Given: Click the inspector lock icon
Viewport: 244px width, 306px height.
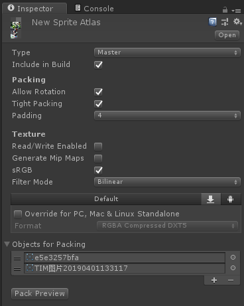Looking at the screenshot, I should tap(225, 10).
